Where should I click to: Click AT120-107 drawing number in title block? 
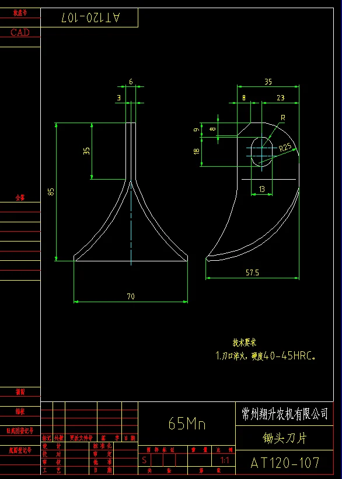(285, 463)
